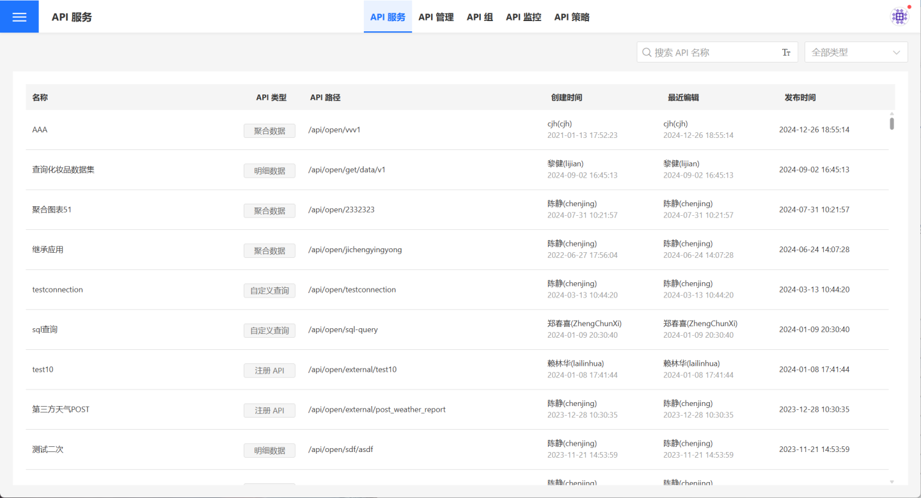Click the 发布时间 column header
The width and height of the screenshot is (921, 498).
click(799, 98)
